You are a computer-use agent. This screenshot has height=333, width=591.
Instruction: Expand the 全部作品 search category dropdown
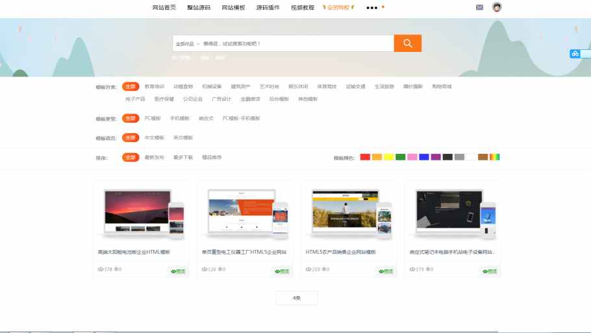tap(187, 44)
